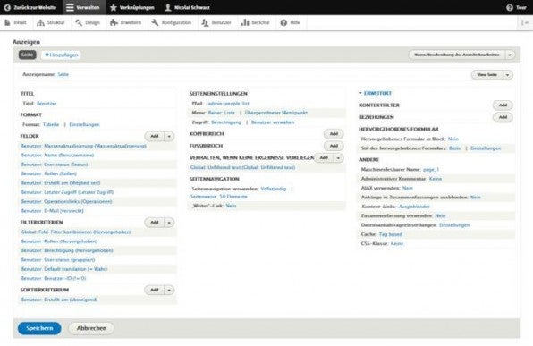The height and width of the screenshot is (346, 533).
Task: Edit CSS-Klasse Keine link
Action: (x=397, y=244)
